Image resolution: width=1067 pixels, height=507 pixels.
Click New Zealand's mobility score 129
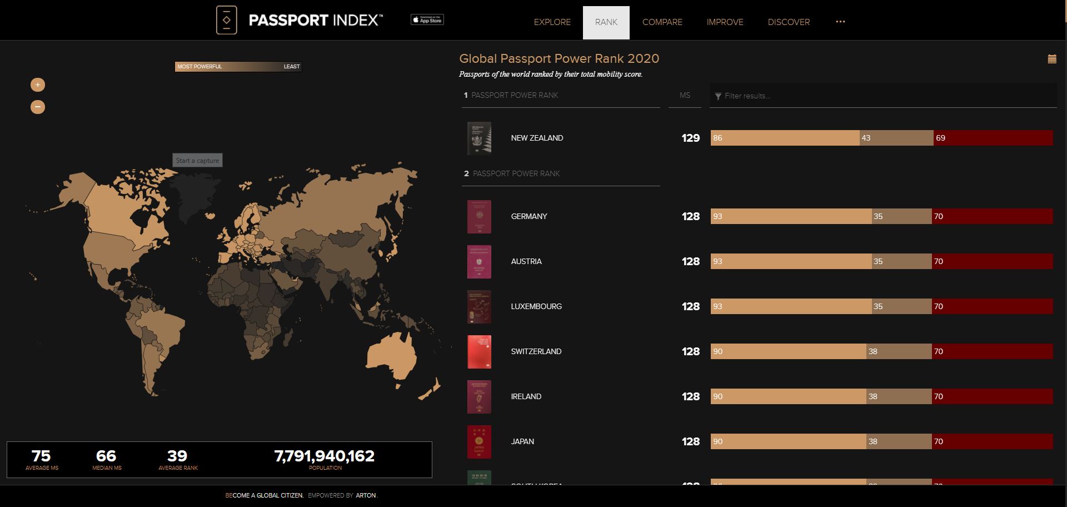point(691,138)
